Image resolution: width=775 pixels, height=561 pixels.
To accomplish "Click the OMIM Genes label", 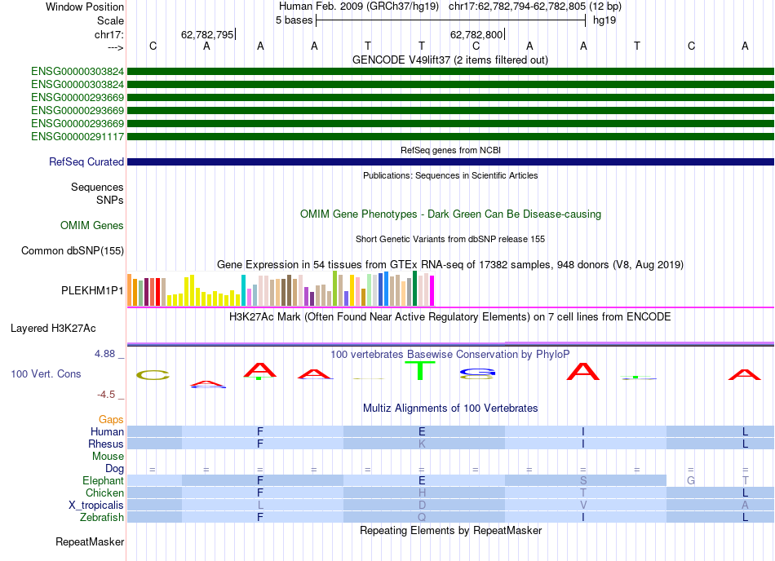I will tap(91, 225).
